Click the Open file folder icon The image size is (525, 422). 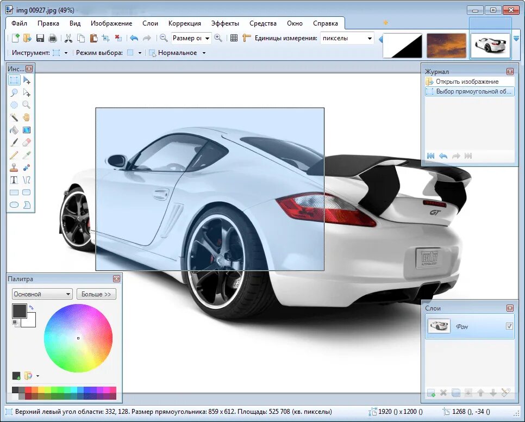pos(27,38)
